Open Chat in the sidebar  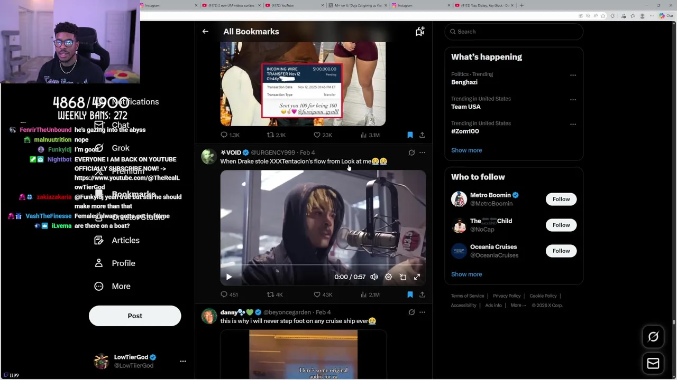[x=112, y=125]
